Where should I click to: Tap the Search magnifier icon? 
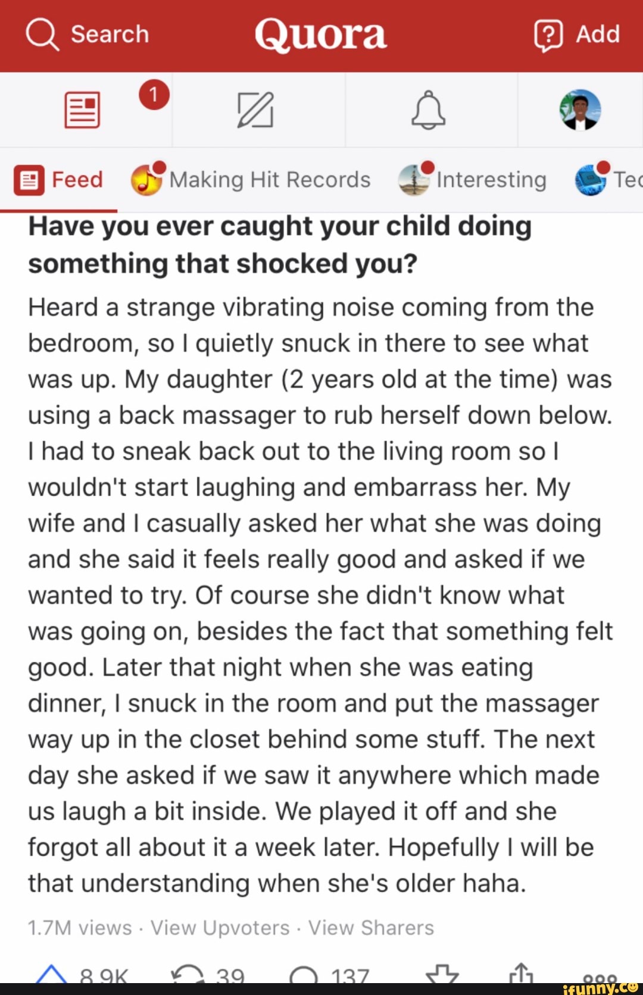(43, 35)
